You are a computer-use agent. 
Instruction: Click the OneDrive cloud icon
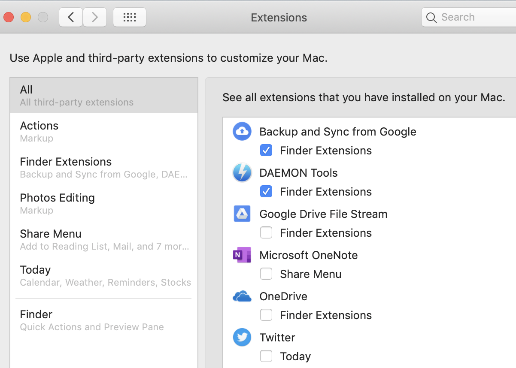point(242,296)
